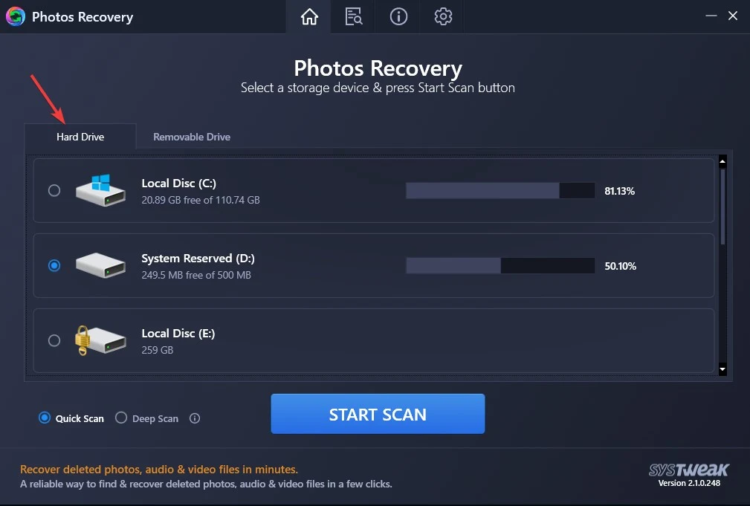The image size is (750, 506).
Task: Close the Photos Recovery window
Action: (x=733, y=16)
